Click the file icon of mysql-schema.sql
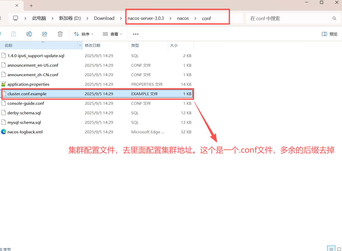 point(4,122)
